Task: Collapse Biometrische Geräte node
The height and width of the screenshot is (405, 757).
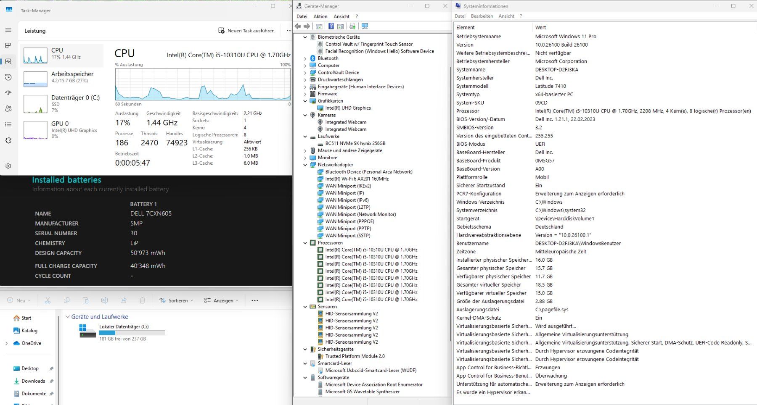Action: [x=305, y=37]
